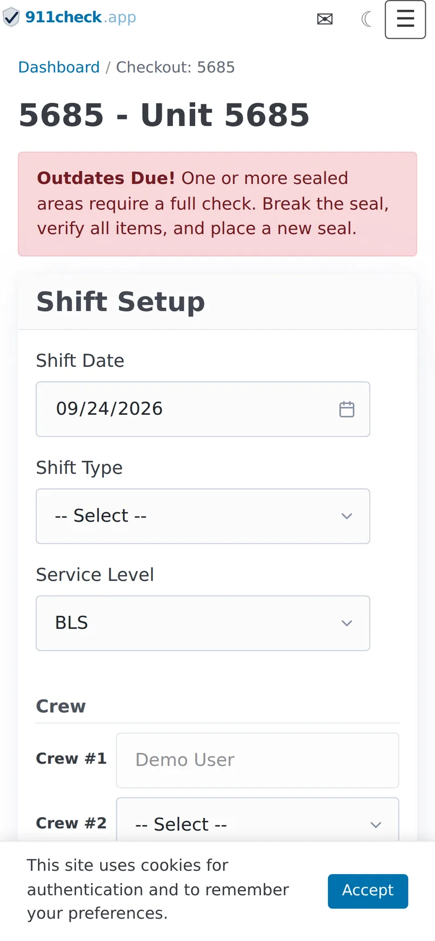Image resolution: width=435 pixels, height=941 pixels.
Task: Click the Checkout: 5685 breadcrumb text
Action: point(176,67)
